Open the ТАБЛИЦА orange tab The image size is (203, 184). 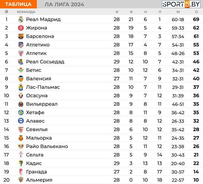[x=18, y=4]
